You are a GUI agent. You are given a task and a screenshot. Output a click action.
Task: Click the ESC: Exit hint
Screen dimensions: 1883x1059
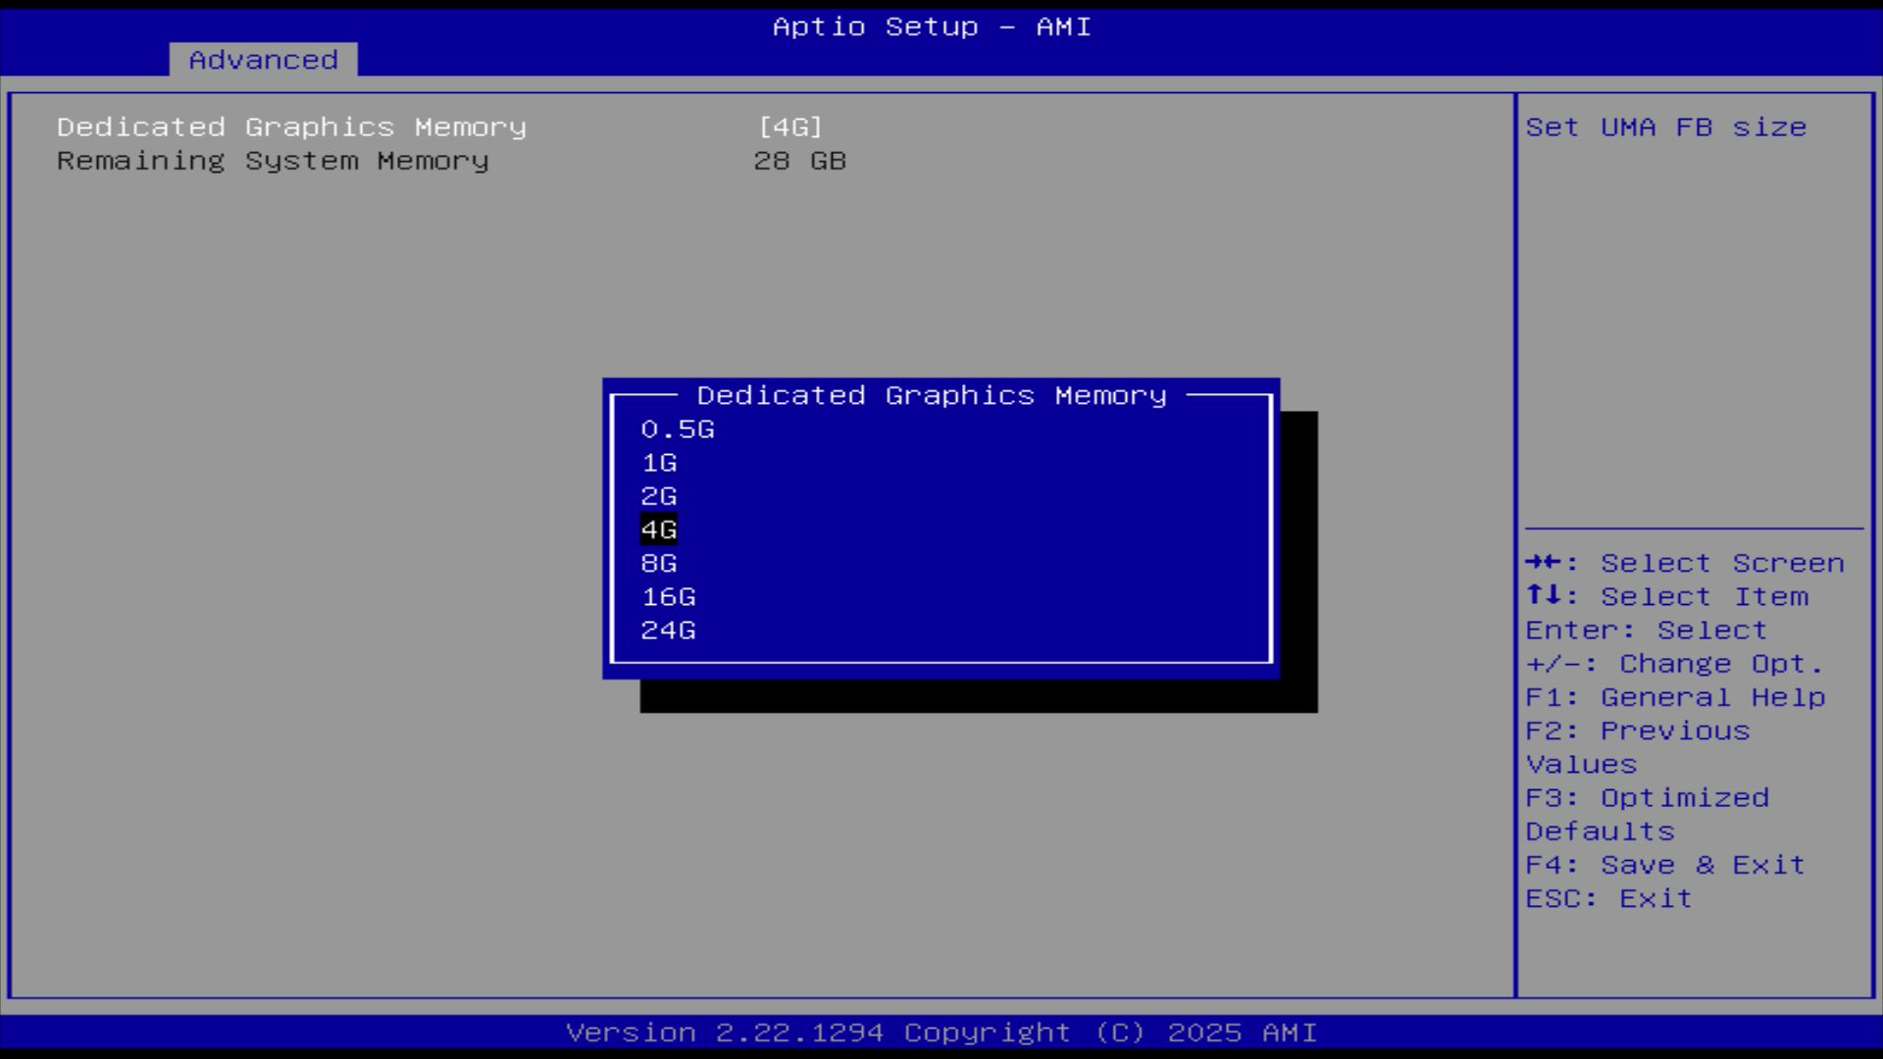point(1608,899)
